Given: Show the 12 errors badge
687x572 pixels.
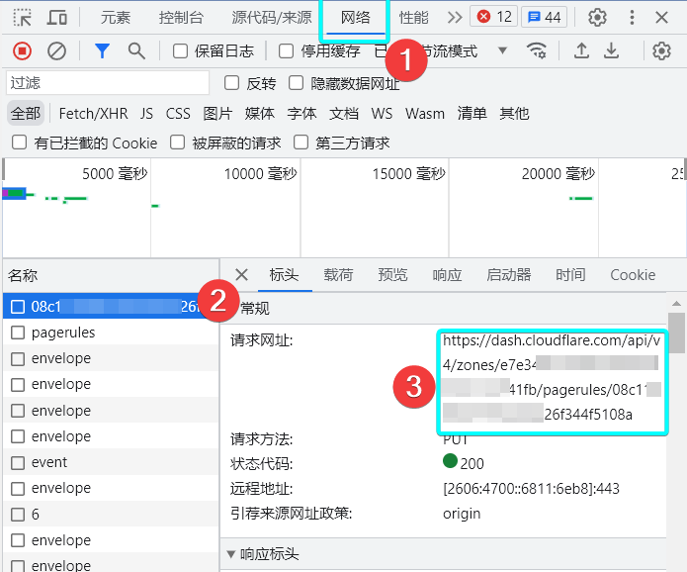Looking at the screenshot, I should coord(493,17).
